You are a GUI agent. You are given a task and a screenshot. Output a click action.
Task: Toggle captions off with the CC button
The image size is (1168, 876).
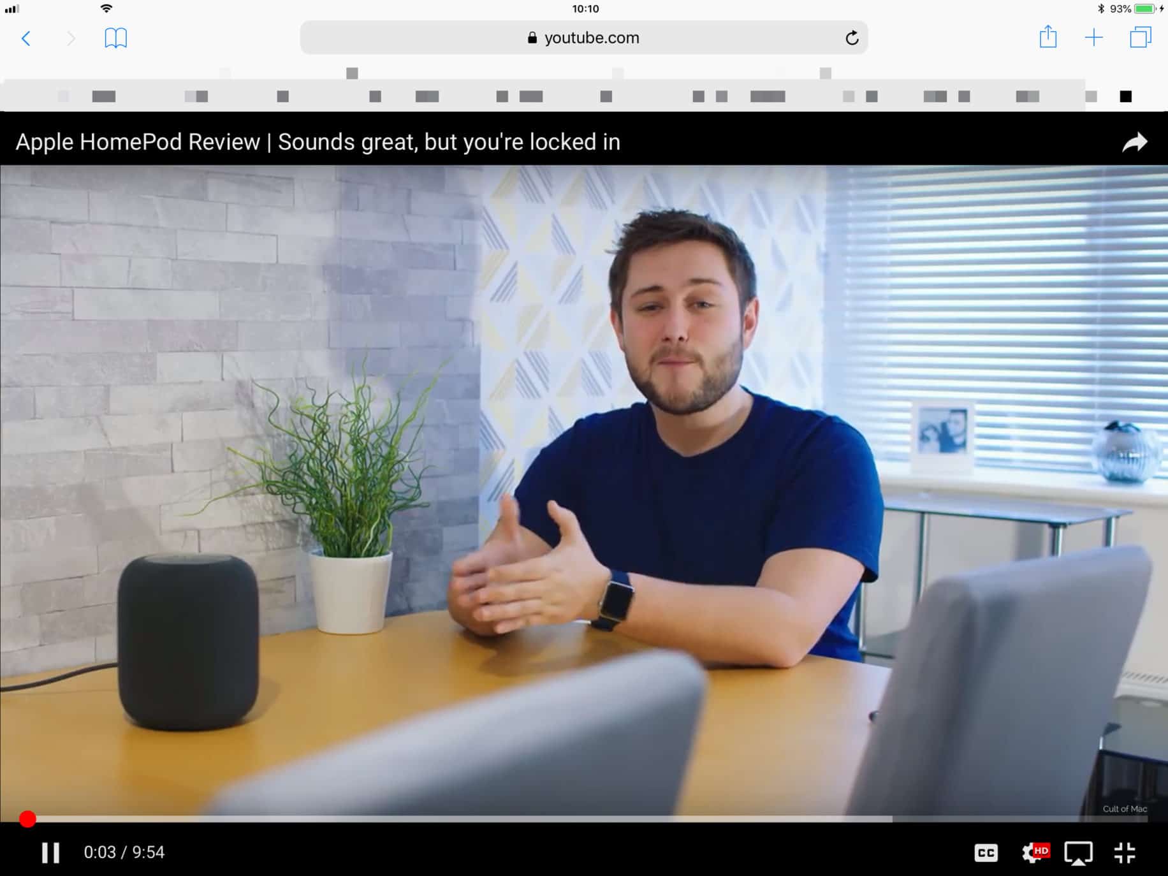click(986, 852)
